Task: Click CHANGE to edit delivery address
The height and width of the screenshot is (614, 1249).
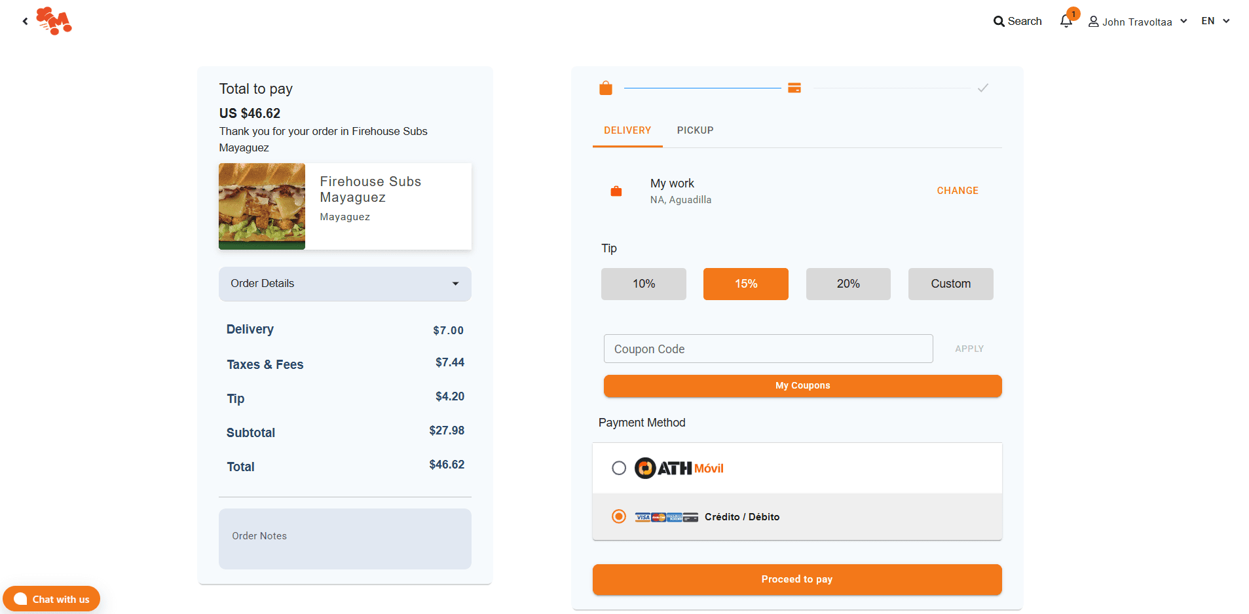Action: coord(957,191)
